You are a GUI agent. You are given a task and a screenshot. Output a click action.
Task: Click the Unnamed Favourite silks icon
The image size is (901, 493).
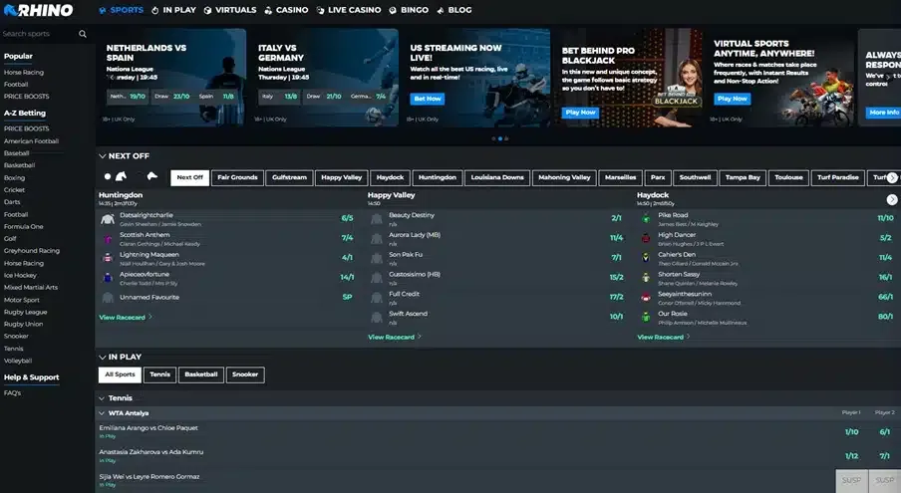pyautogui.click(x=108, y=297)
